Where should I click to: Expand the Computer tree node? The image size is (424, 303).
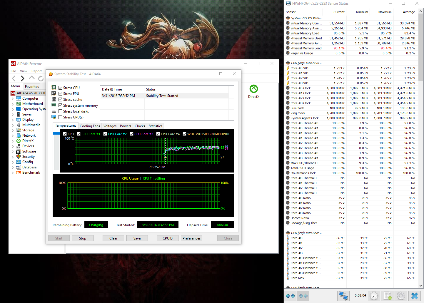(x=13, y=99)
